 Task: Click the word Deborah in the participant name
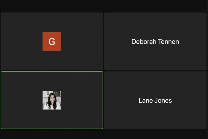pos(144,42)
